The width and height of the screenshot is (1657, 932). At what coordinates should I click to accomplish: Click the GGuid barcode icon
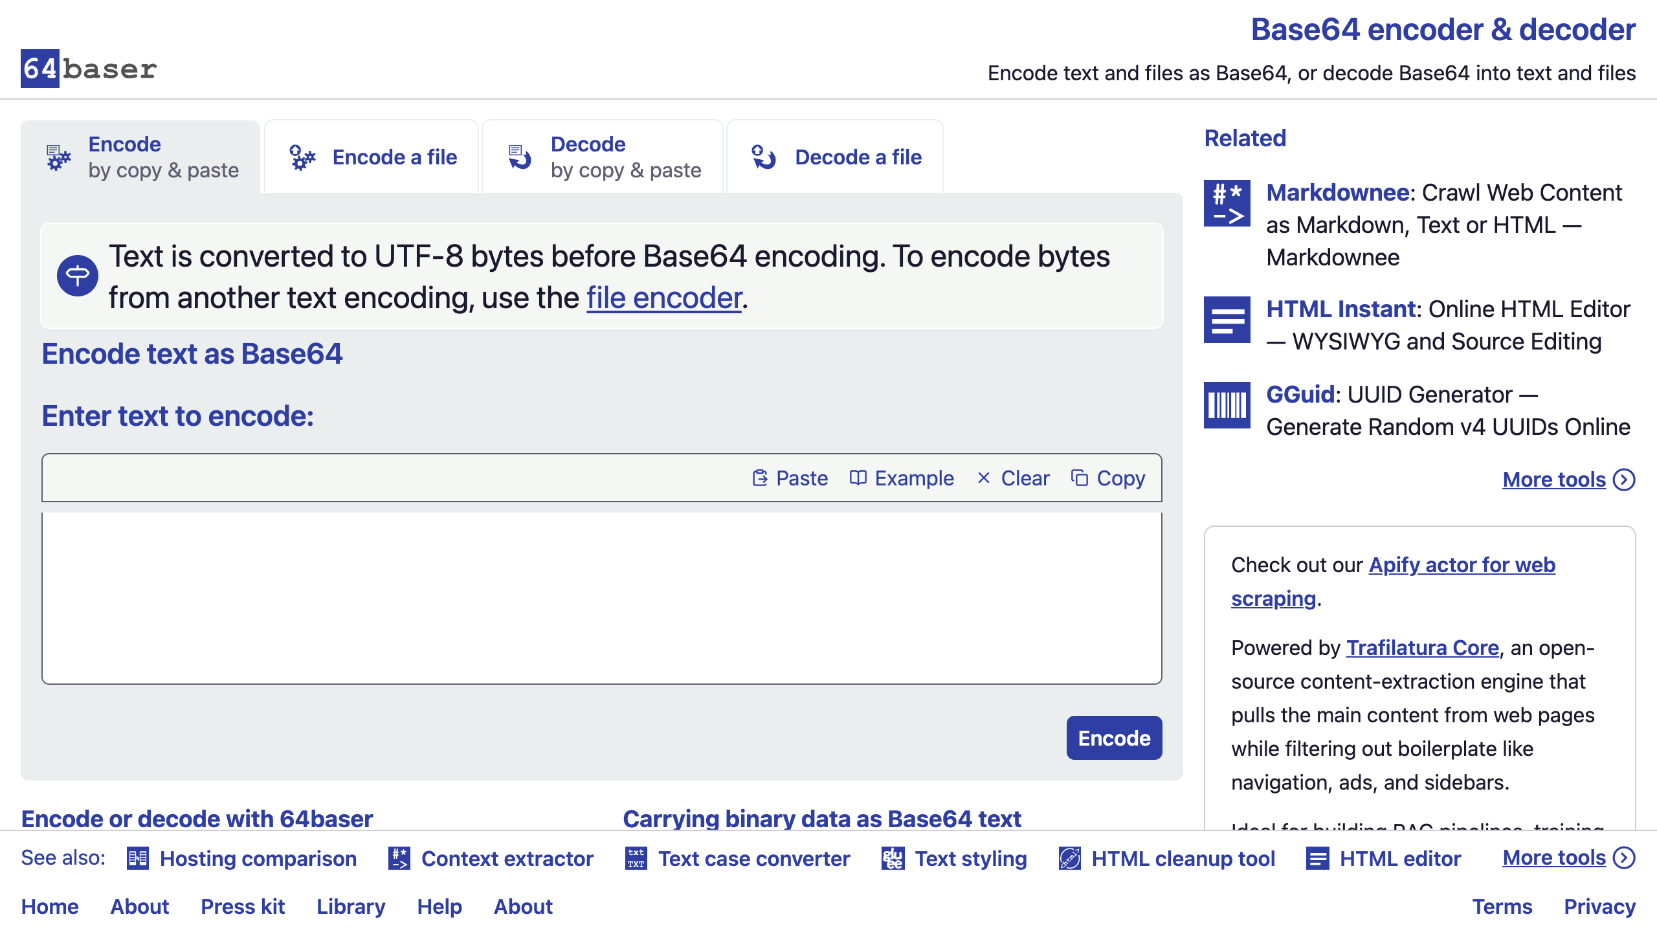[x=1227, y=405]
